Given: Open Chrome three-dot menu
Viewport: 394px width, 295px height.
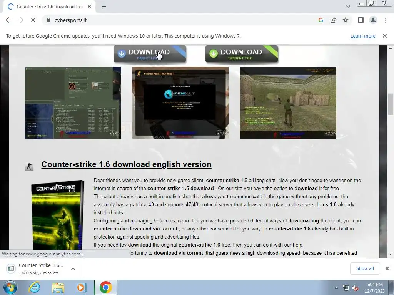Looking at the screenshot, I should tap(386, 20).
